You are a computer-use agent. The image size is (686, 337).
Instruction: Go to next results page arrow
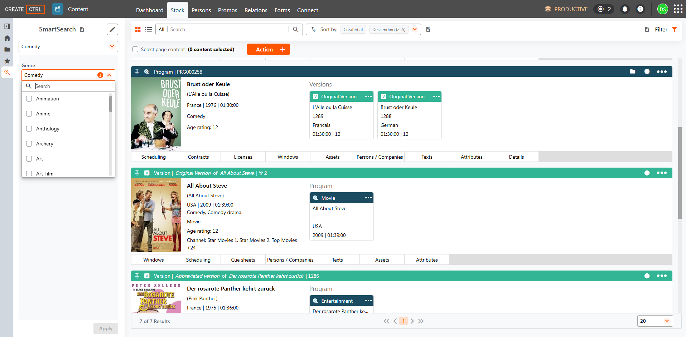[x=412, y=321]
